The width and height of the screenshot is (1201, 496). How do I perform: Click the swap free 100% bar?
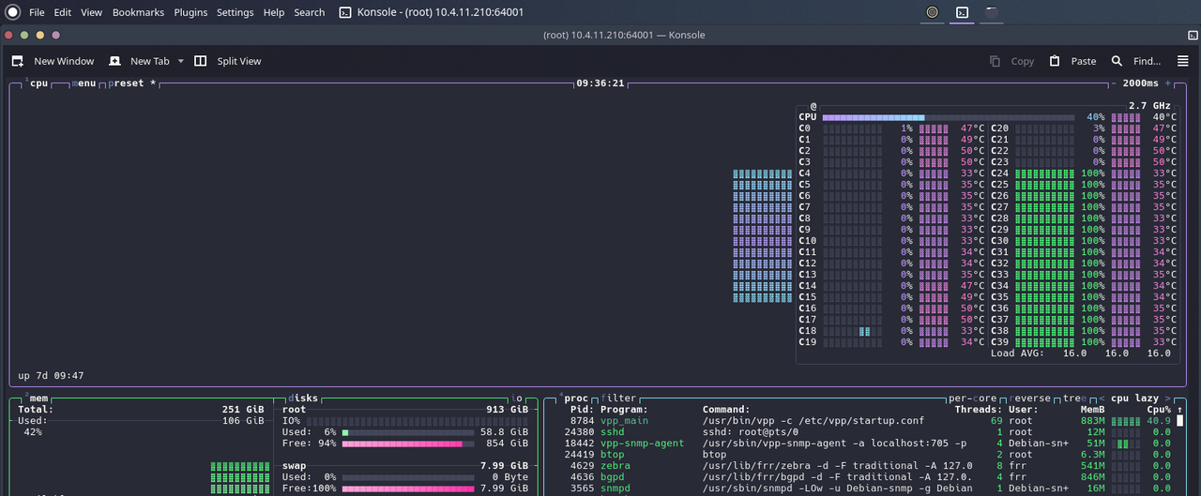pos(408,488)
